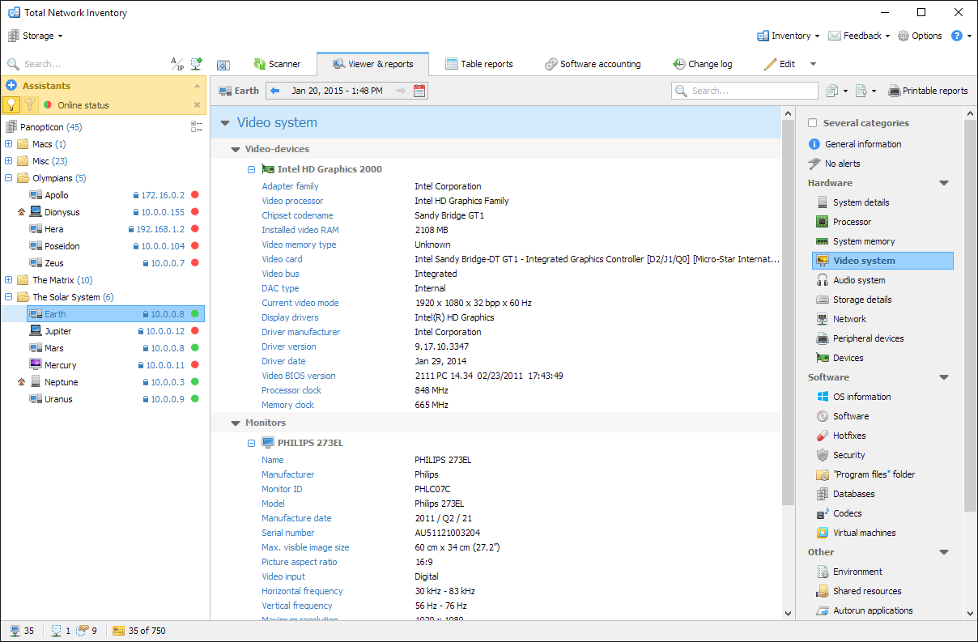Click the calendar icon next to snapshot date
The width and height of the screenshot is (978, 642).
point(419,91)
